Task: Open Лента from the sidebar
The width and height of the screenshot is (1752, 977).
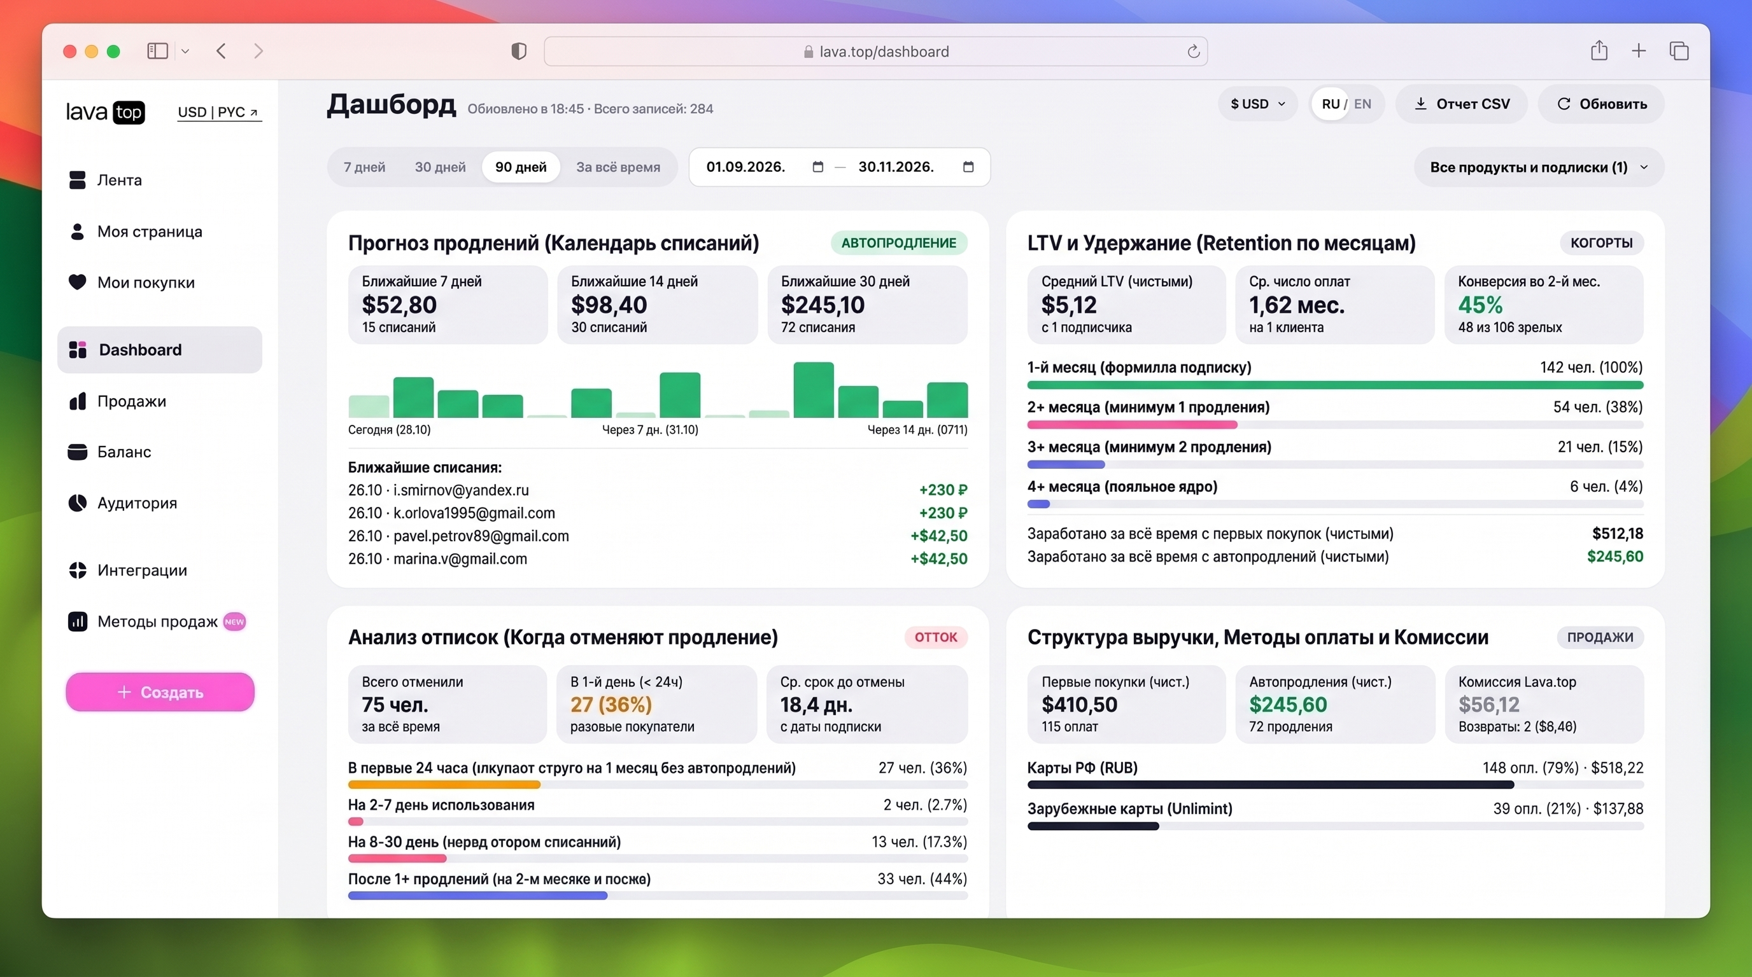Action: coord(119,180)
